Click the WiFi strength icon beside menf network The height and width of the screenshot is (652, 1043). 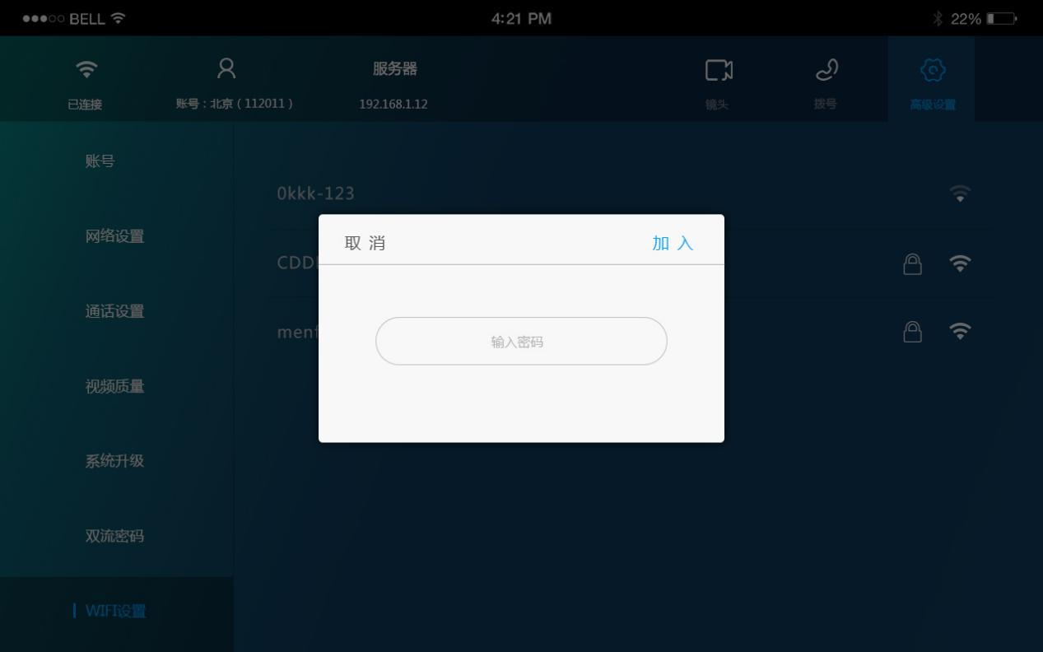coord(959,330)
